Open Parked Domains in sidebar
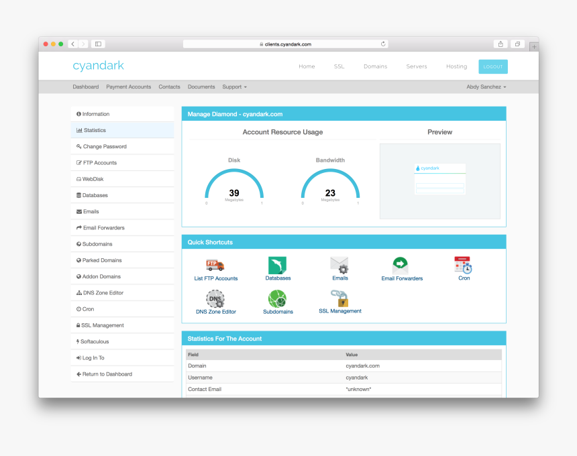Screen dimensions: 577x456 (123, 260)
